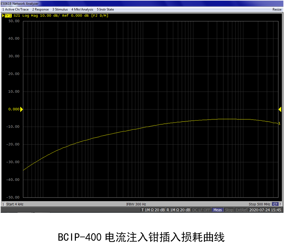The width and height of the screenshot is (284, 245).
Task: Click the T 1MΩ 20 dB indicator
Action: (153, 210)
